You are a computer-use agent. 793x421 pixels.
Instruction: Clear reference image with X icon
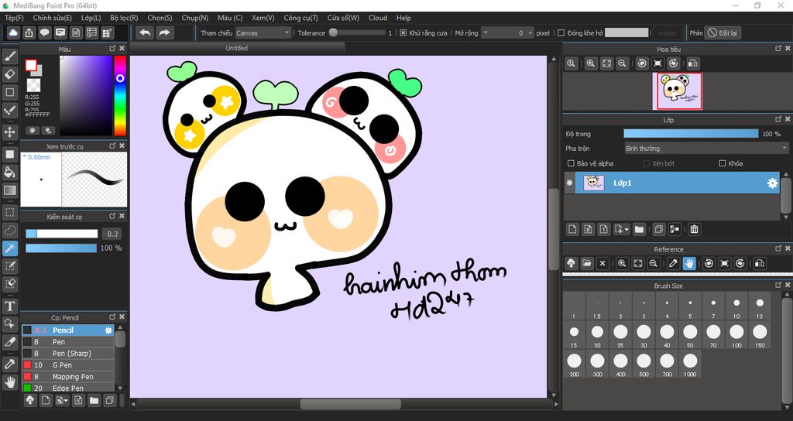pos(602,263)
